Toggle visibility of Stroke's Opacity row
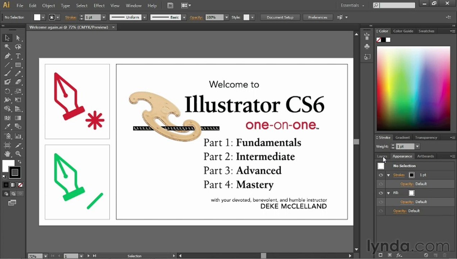Image resolution: width=457 pixels, height=259 pixels. (381, 184)
